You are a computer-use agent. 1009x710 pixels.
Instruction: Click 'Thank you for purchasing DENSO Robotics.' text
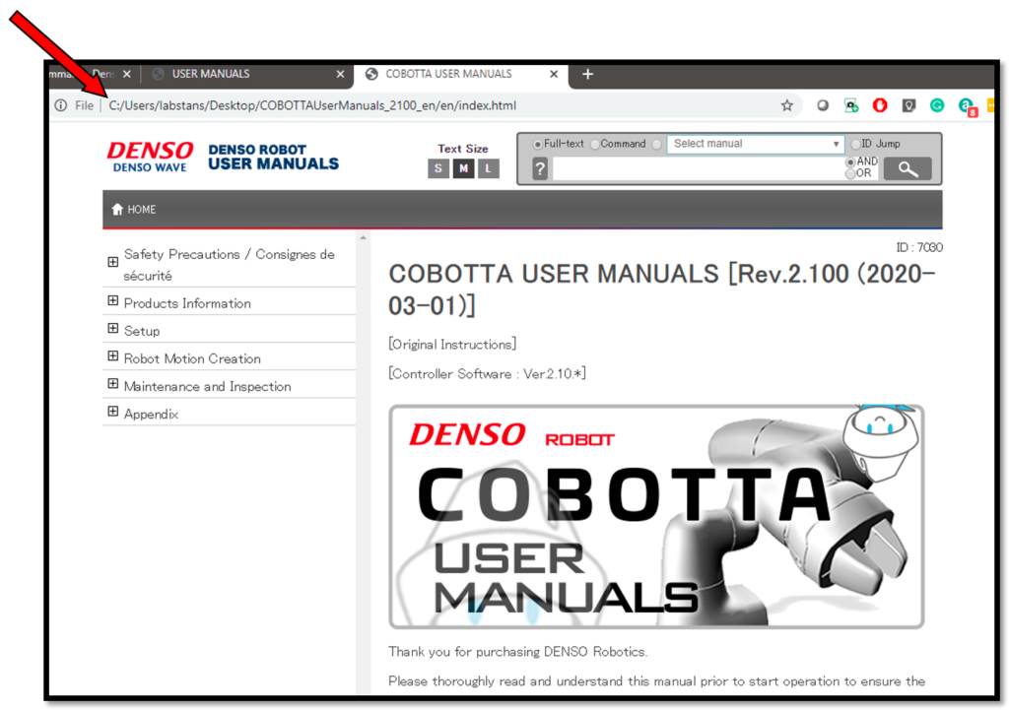[518, 652]
